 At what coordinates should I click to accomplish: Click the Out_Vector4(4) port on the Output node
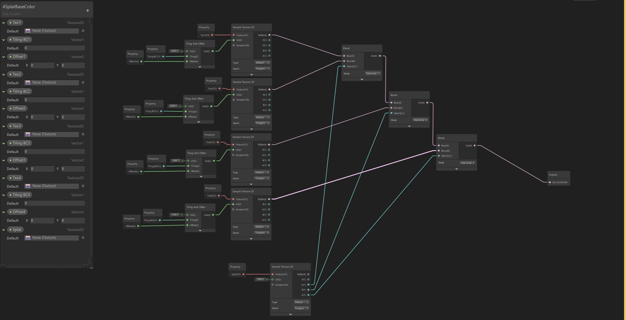tap(550, 182)
